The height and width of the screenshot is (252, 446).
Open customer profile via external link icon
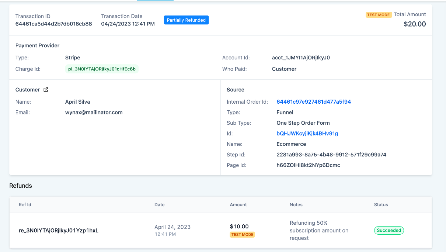[x=46, y=90]
